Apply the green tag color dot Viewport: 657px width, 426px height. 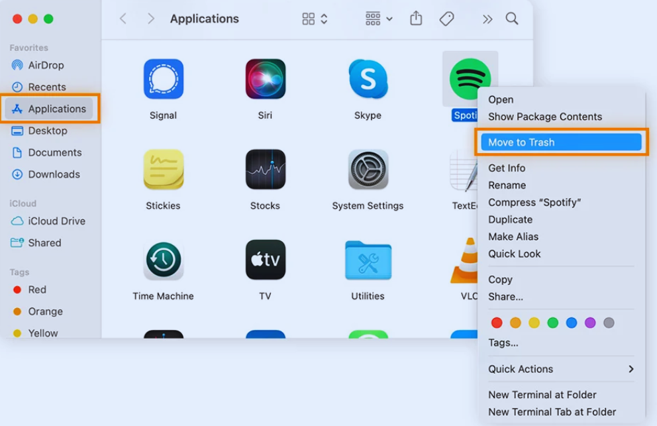pyautogui.click(x=552, y=323)
